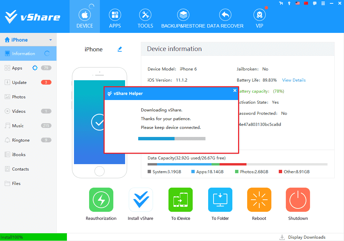Select Information in the sidebar
This screenshot has height=241, width=344.
coord(28,53)
